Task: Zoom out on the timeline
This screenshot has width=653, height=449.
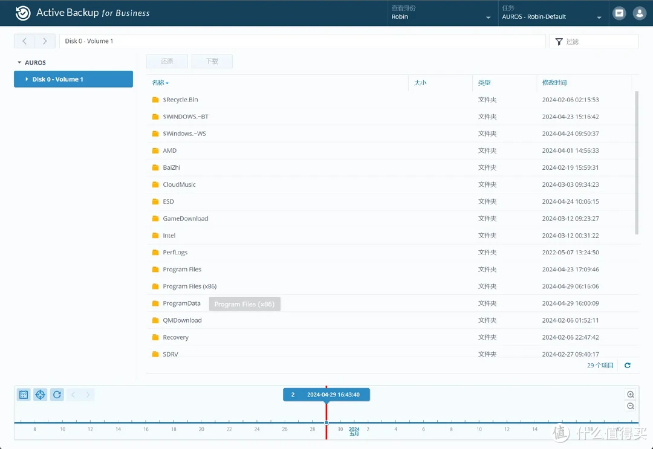Action: tap(631, 407)
